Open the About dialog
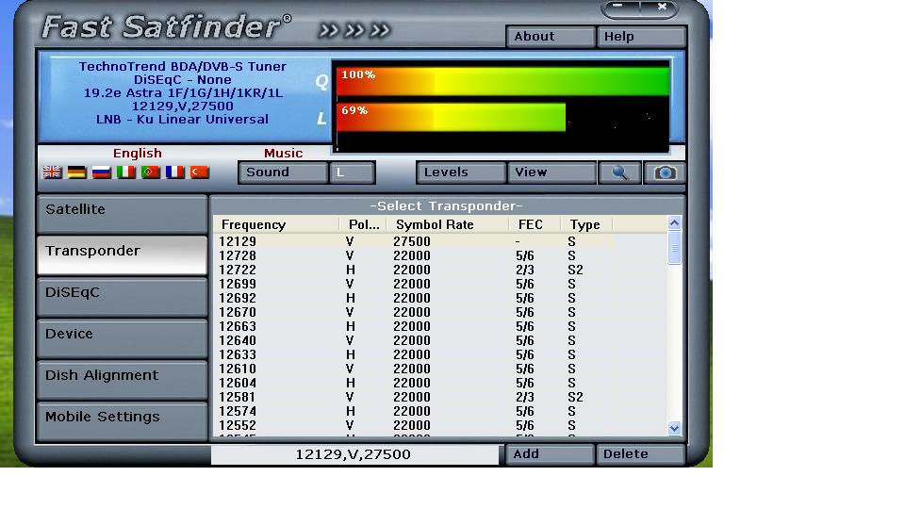Viewport: 905px width, 509px height. (x=551, y=37)
